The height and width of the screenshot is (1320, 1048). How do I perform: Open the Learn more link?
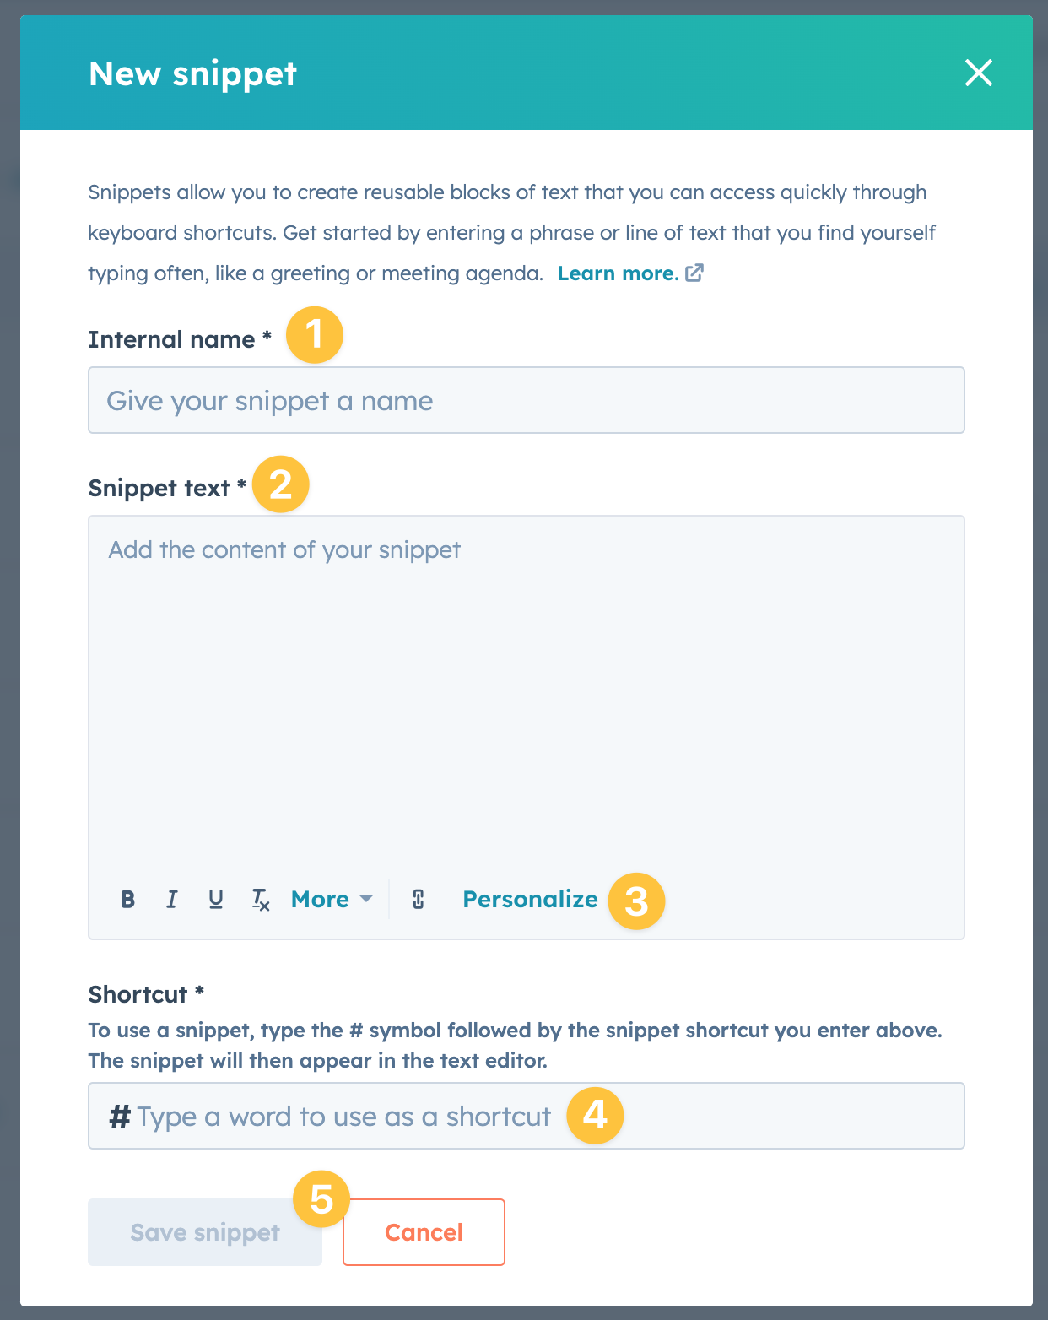[618, 273]
